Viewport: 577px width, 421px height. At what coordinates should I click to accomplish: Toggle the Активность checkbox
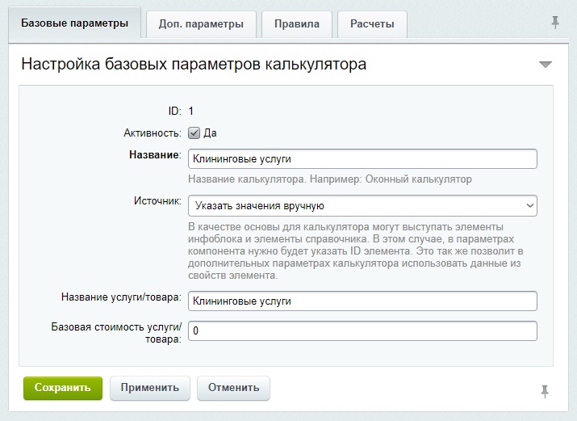pyautogui.click(x=194, y=133)
